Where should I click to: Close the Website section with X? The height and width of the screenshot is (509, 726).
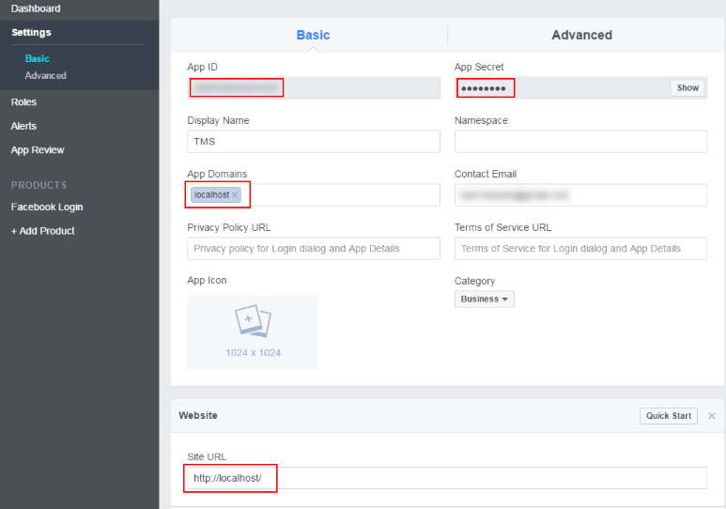[x=711, y=416]
